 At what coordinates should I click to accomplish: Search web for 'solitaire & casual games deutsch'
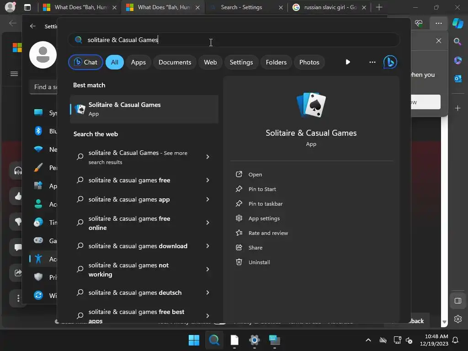[x=135, y=292]
